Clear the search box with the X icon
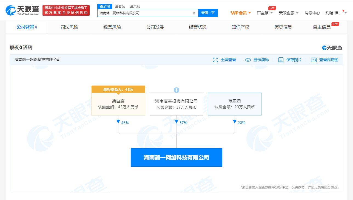 coord(194,13)
